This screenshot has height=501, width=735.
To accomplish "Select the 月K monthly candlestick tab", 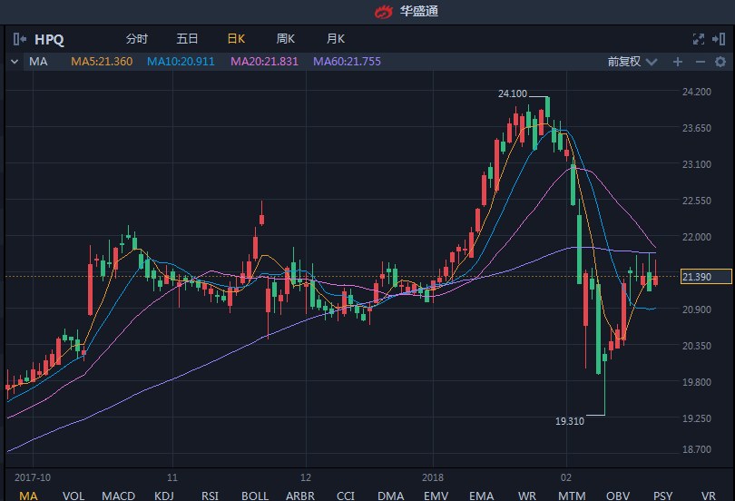I will (x=335, y=39).
